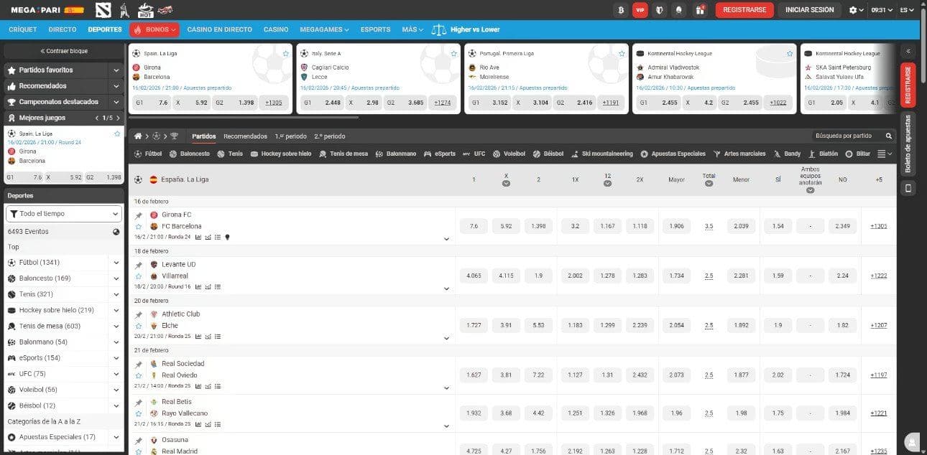The height and width of the screenshot is (455, 927).
Task: Favorite the Levante UD vs Villarreal match star
Action: (139, 276)
